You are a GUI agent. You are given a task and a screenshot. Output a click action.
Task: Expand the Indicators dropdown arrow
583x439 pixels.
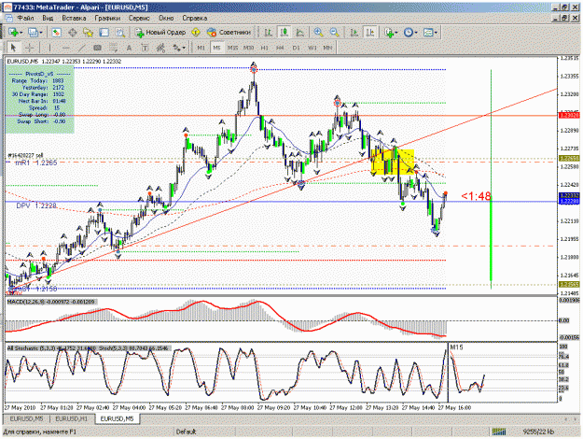pyautogui.click(x=396, y=33)
